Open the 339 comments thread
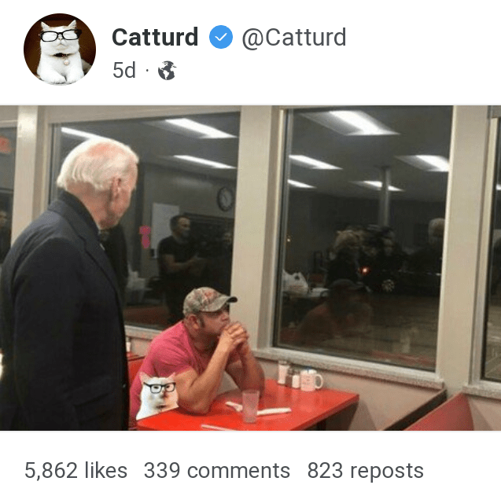The image size is (501, 496). coord(217,470)
